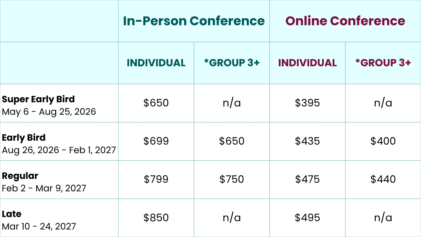This screenshot has height=237, width=421.
Task: Click the $650 Super Early Bird in-person price
Action: pyautogui.click(x=156, y=103)
